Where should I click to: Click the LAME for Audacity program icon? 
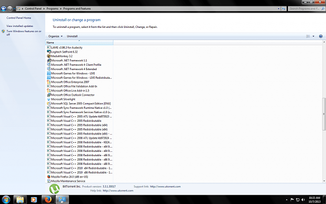[x=49, y=47]
